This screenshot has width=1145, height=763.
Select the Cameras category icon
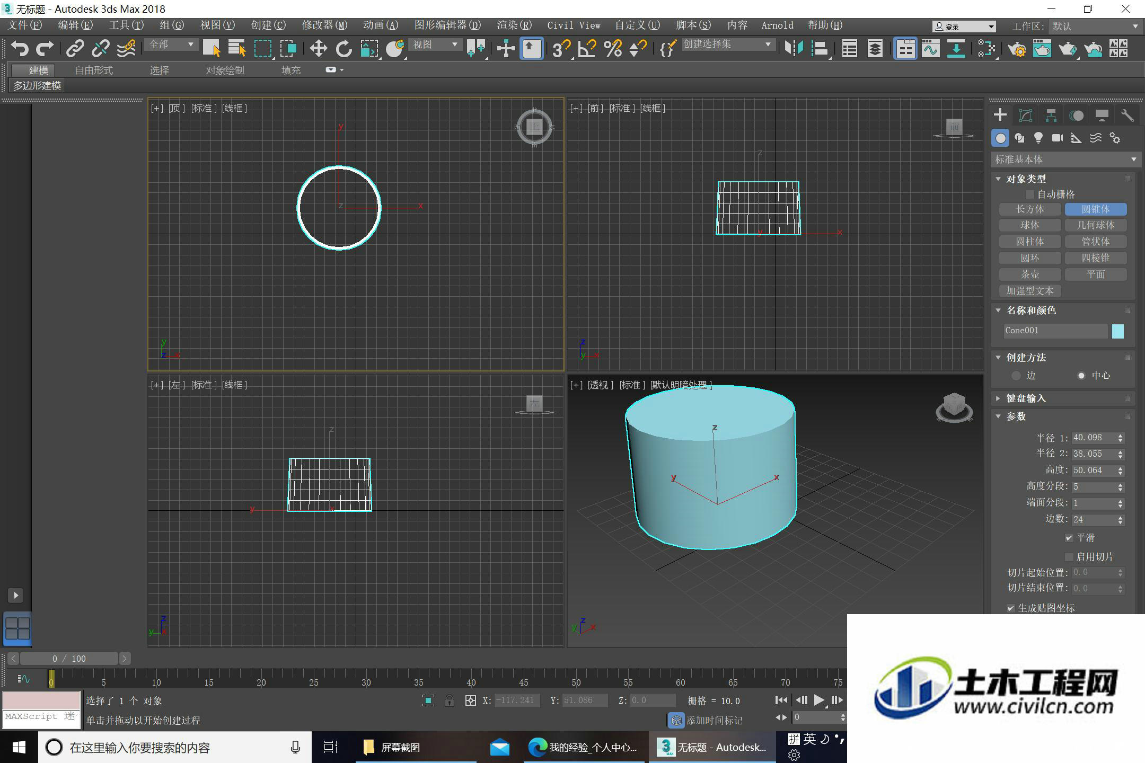click(x=1058, y=138)
